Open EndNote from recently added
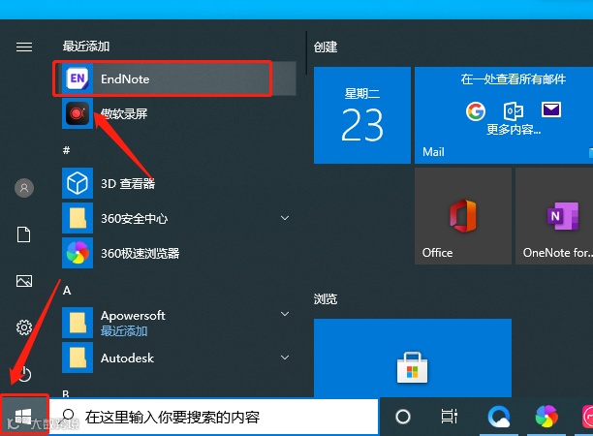 [178, 78]
